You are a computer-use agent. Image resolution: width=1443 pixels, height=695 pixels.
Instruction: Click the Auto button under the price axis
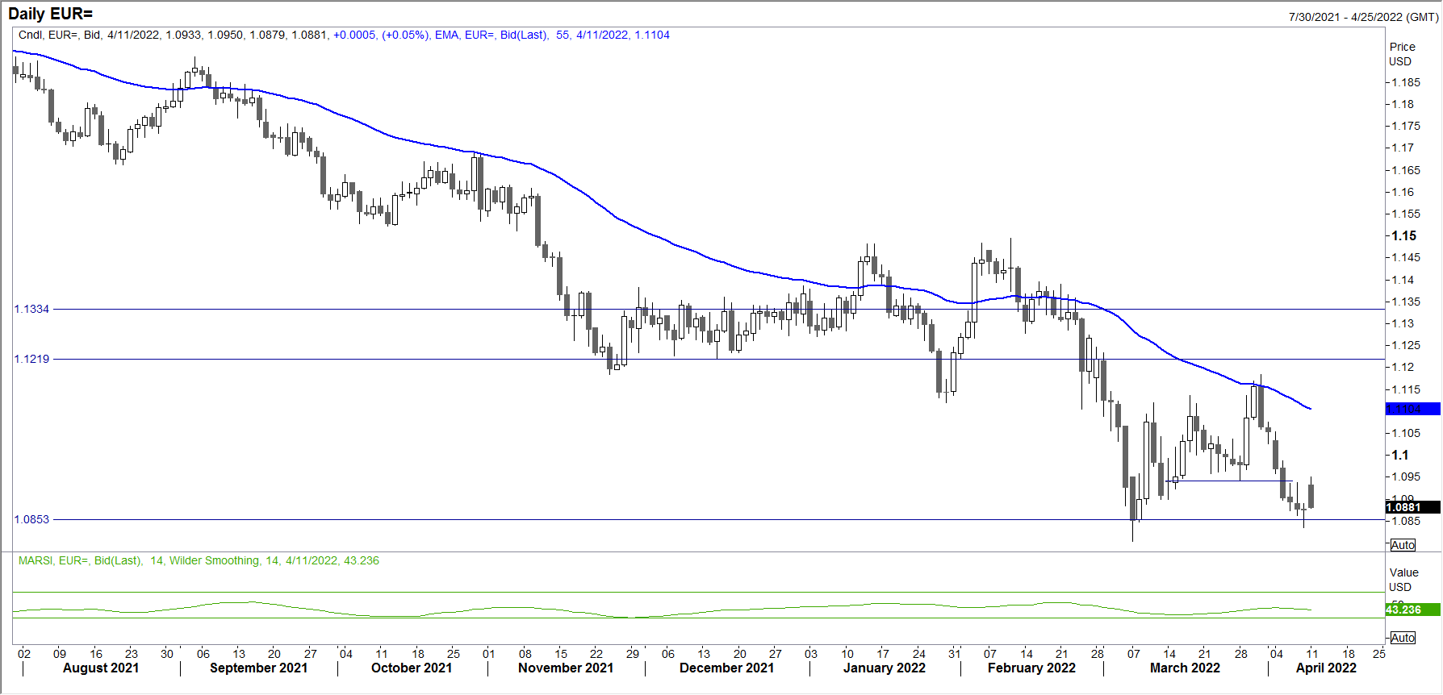[1403, 545]
